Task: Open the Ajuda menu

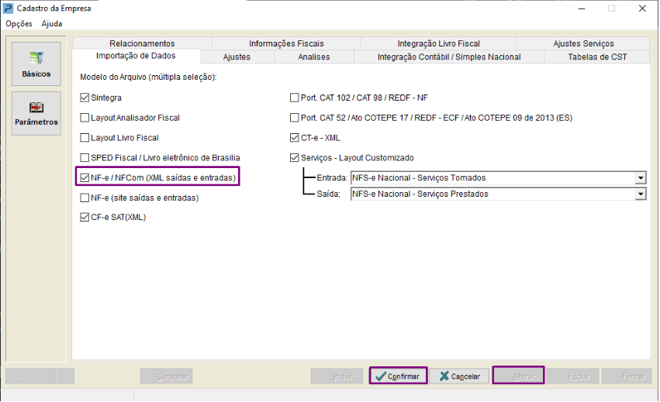Action: [52, 24]
